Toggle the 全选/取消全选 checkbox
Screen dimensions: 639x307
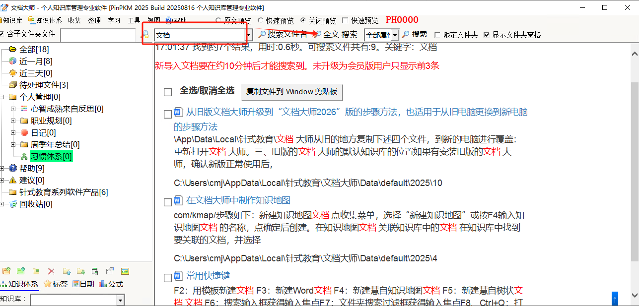(x=168, y=92)
